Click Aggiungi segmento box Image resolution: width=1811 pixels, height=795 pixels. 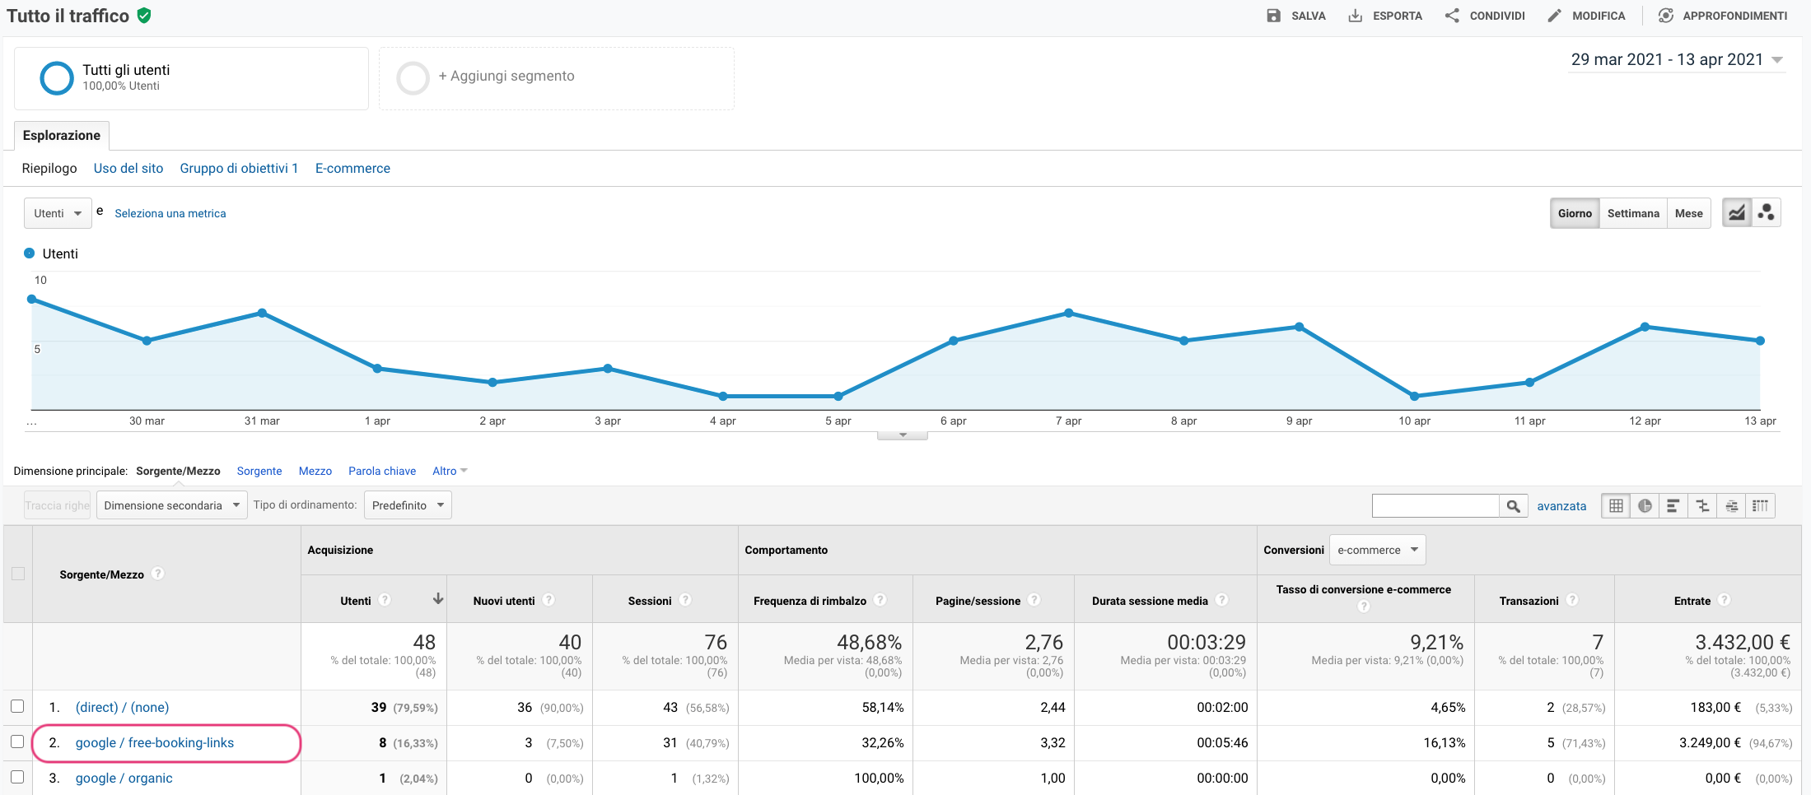pos(557,78)
